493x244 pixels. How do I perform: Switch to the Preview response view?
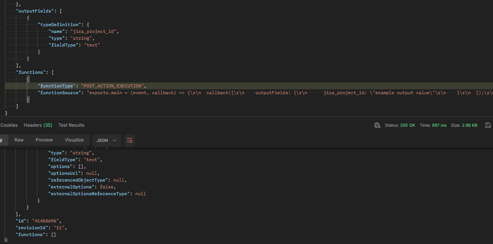44,140
